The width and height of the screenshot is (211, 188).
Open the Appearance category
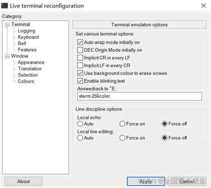pyautogui.click(x=31, y=62)
